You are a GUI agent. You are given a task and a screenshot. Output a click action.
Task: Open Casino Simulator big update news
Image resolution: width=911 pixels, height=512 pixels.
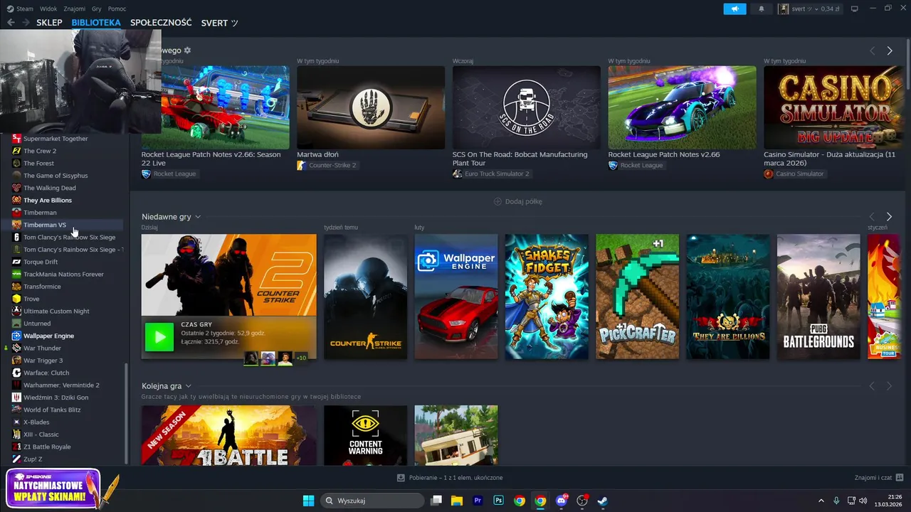[833, 107]
